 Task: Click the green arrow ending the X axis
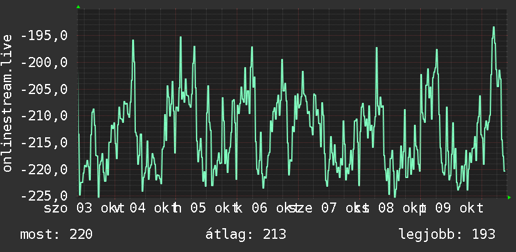click(x=509, y=197)
